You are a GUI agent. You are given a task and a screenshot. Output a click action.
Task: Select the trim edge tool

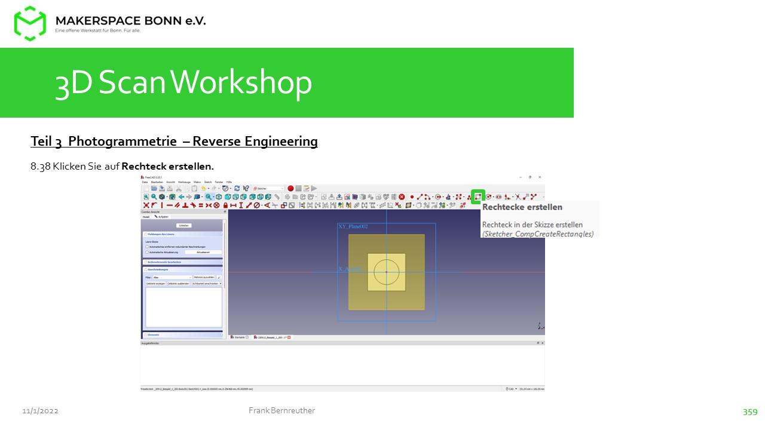point(518,197)
